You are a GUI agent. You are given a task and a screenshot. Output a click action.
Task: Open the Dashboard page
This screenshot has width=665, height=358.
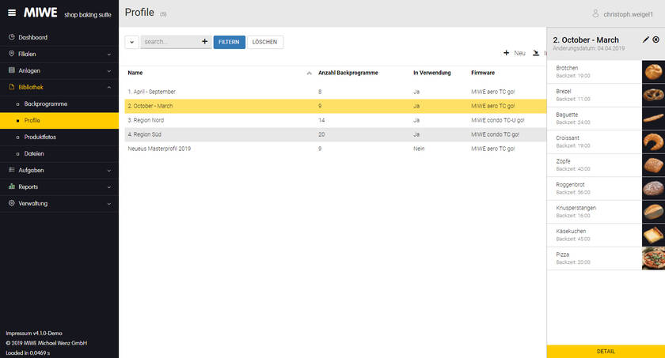(32, 37)
